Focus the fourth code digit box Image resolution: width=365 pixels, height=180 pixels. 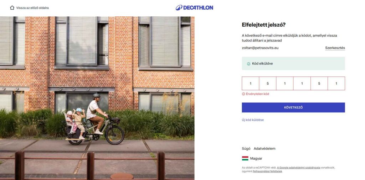tap(302, 84)
